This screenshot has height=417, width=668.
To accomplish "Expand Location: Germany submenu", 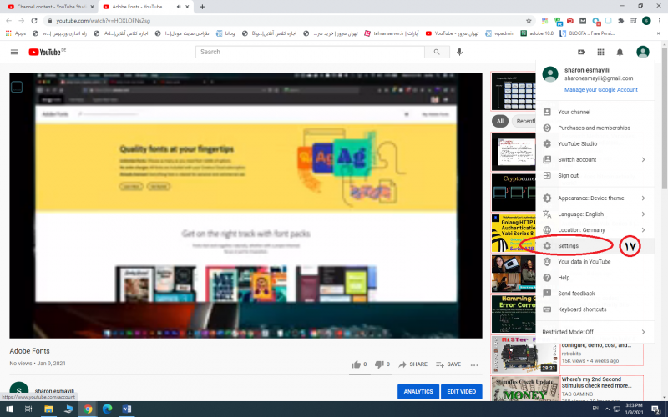I will point(595,230).
